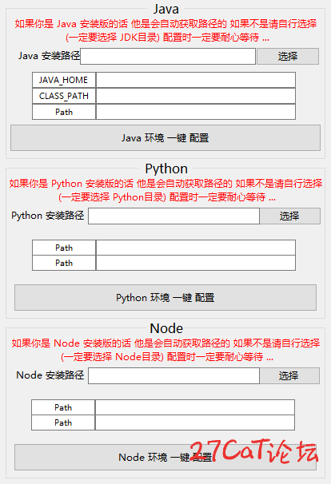
Task: Click the Java 安装路径 label
Action: [49, 56]
